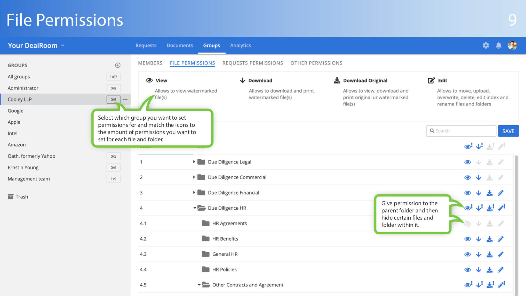Collapse the Due Diligence HR folder

(195, 208)
